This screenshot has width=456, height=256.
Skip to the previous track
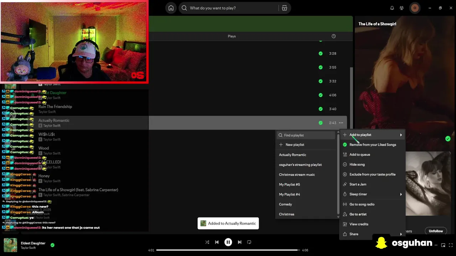pyautogui.click(x=217, y=242)
